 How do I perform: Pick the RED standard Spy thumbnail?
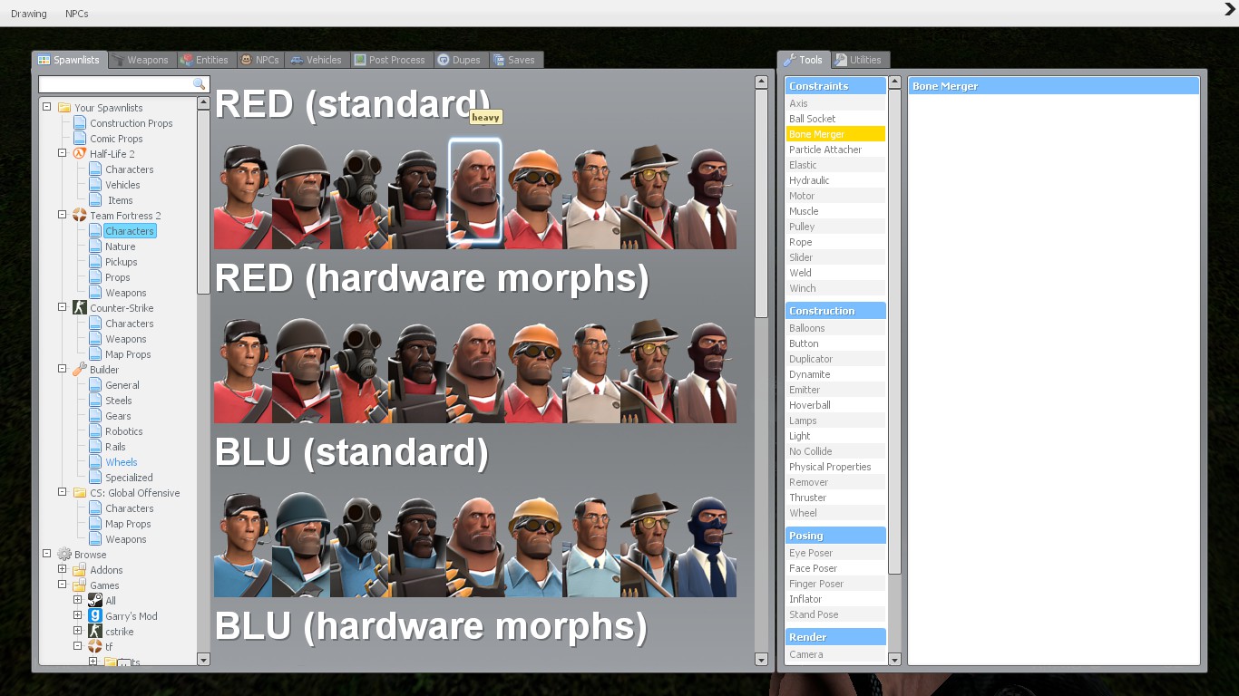pos(707,195)
